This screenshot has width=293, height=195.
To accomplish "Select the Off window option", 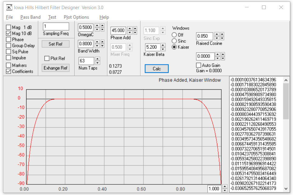I will 174,35.
